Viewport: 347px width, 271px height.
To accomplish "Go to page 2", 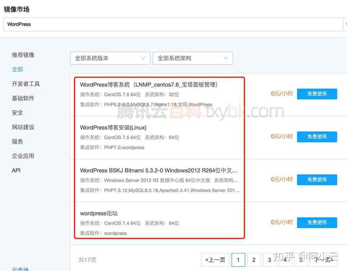I will (x=254, y=260).
